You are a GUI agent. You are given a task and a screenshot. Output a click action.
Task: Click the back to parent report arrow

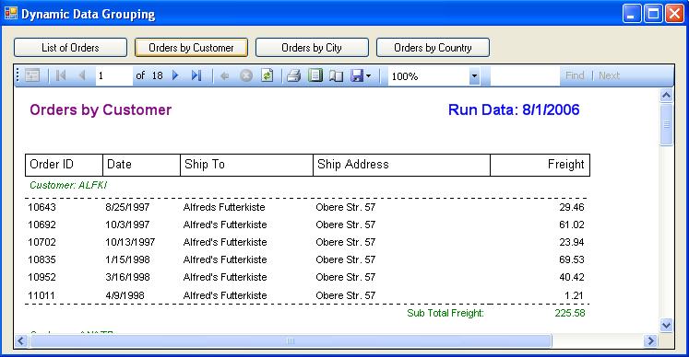(x=224, y=75)
